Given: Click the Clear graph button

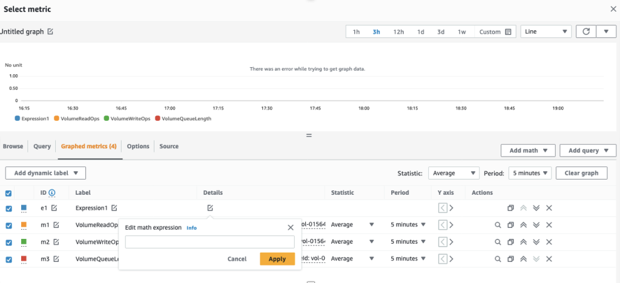Looking at the screenshot, I should [x=582, y=173].
